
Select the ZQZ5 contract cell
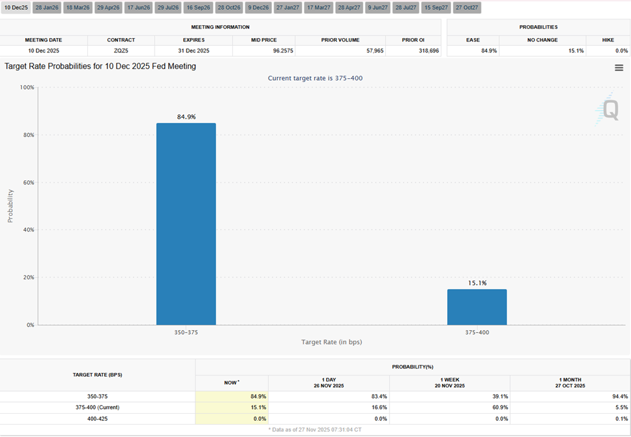tap(121, 50)
